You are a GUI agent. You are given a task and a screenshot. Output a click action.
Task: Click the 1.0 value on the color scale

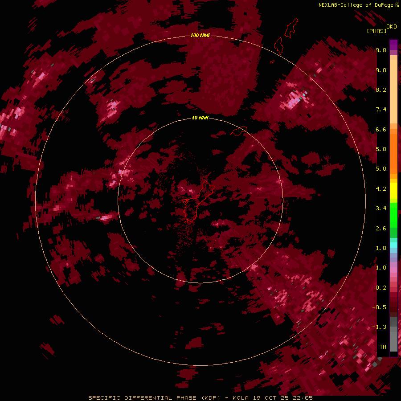point(381,268)
